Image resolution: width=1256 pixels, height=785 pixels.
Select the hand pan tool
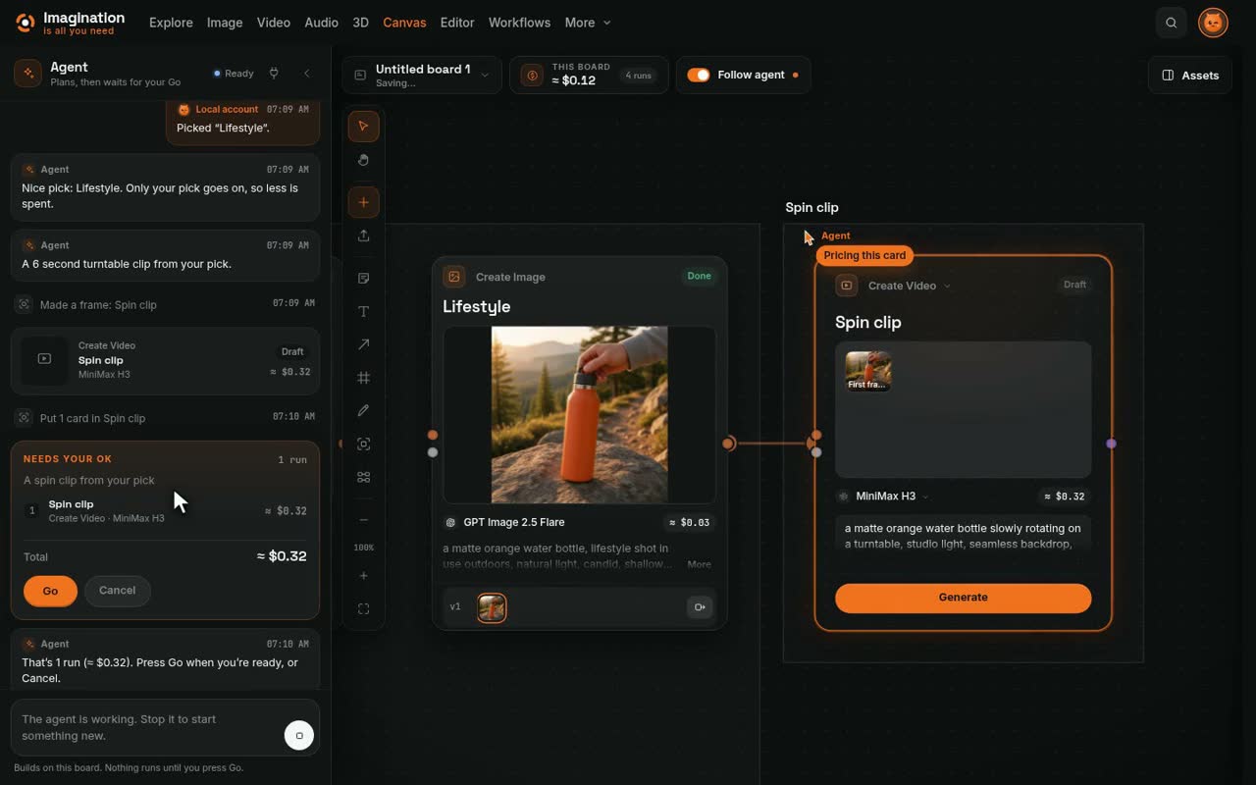tap(363, 160)
